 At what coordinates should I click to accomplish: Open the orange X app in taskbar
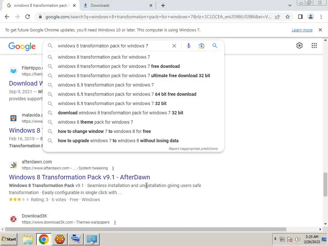60,239
